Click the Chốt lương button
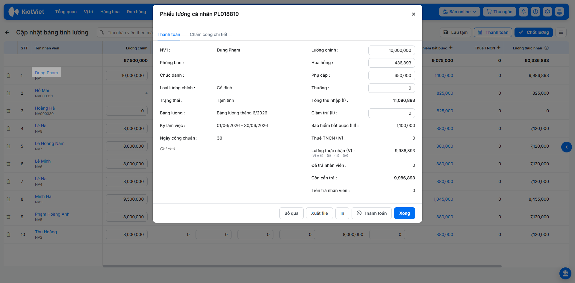575x283 pixels. (x=534, y=32)
